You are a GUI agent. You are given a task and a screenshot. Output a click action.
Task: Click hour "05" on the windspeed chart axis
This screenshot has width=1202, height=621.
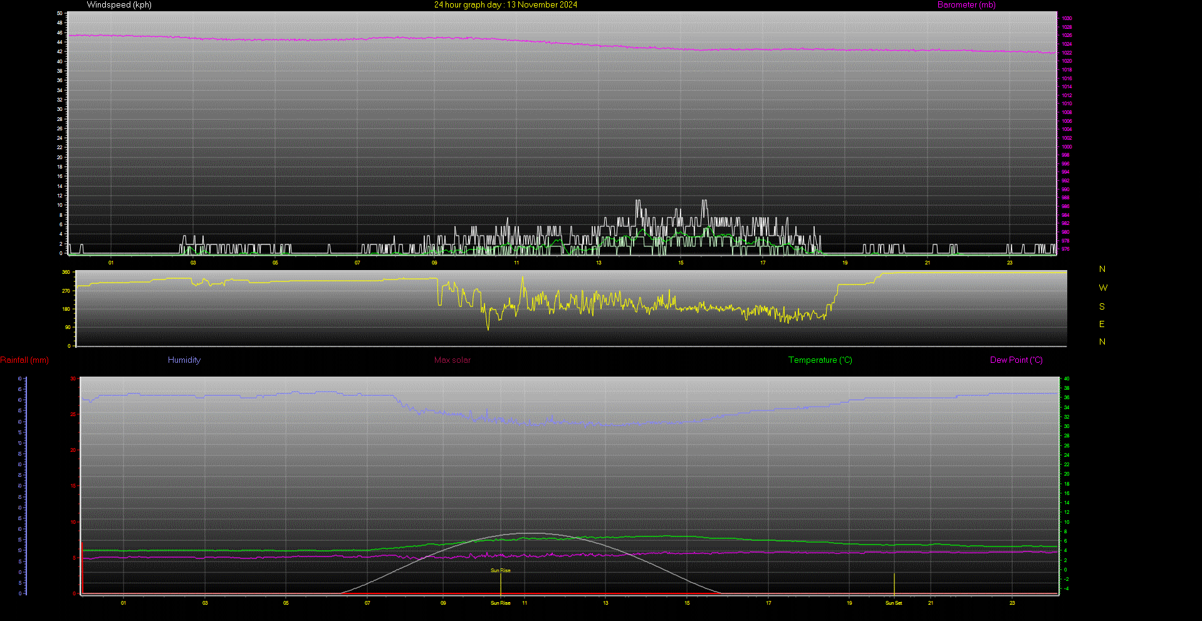point(275,263)
